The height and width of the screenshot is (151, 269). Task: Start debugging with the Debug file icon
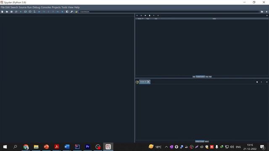pos(39,12)
